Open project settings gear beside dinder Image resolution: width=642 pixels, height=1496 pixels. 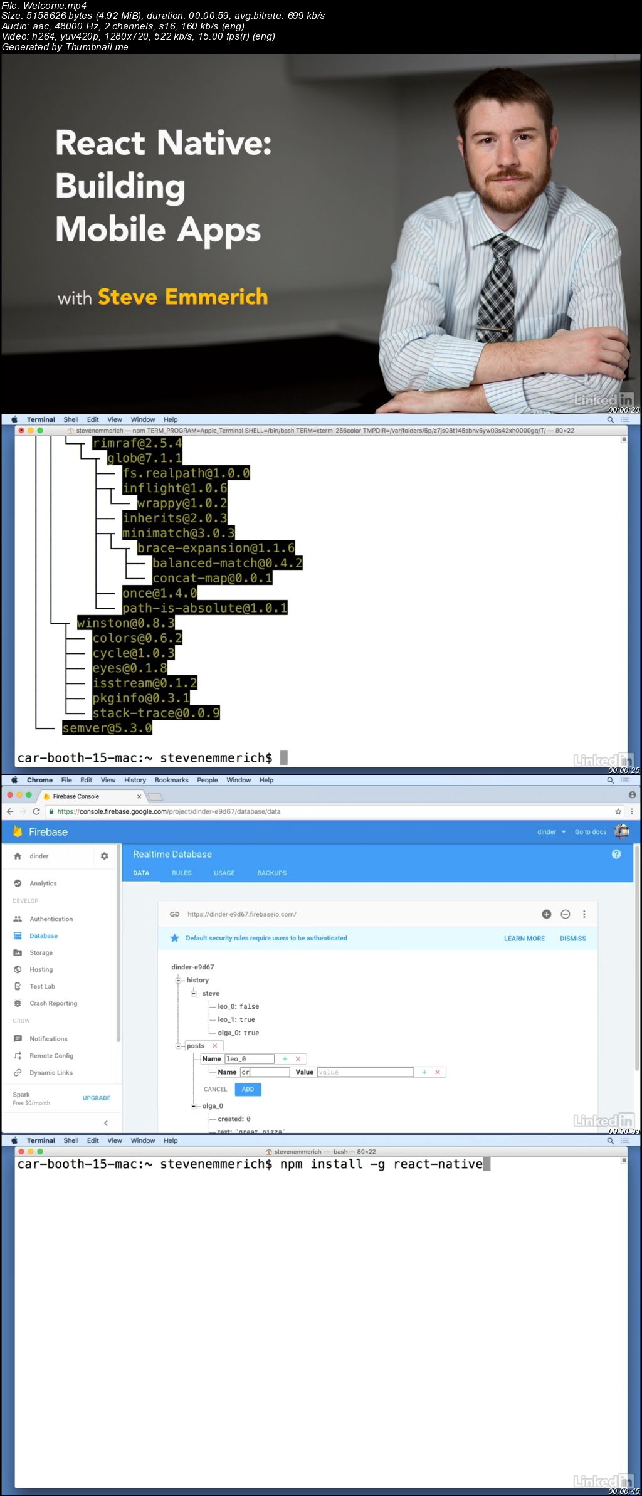pos(104,856)
